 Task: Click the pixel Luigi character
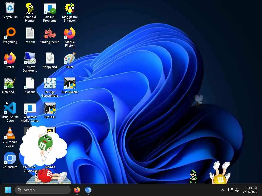(x=193, y=177)
